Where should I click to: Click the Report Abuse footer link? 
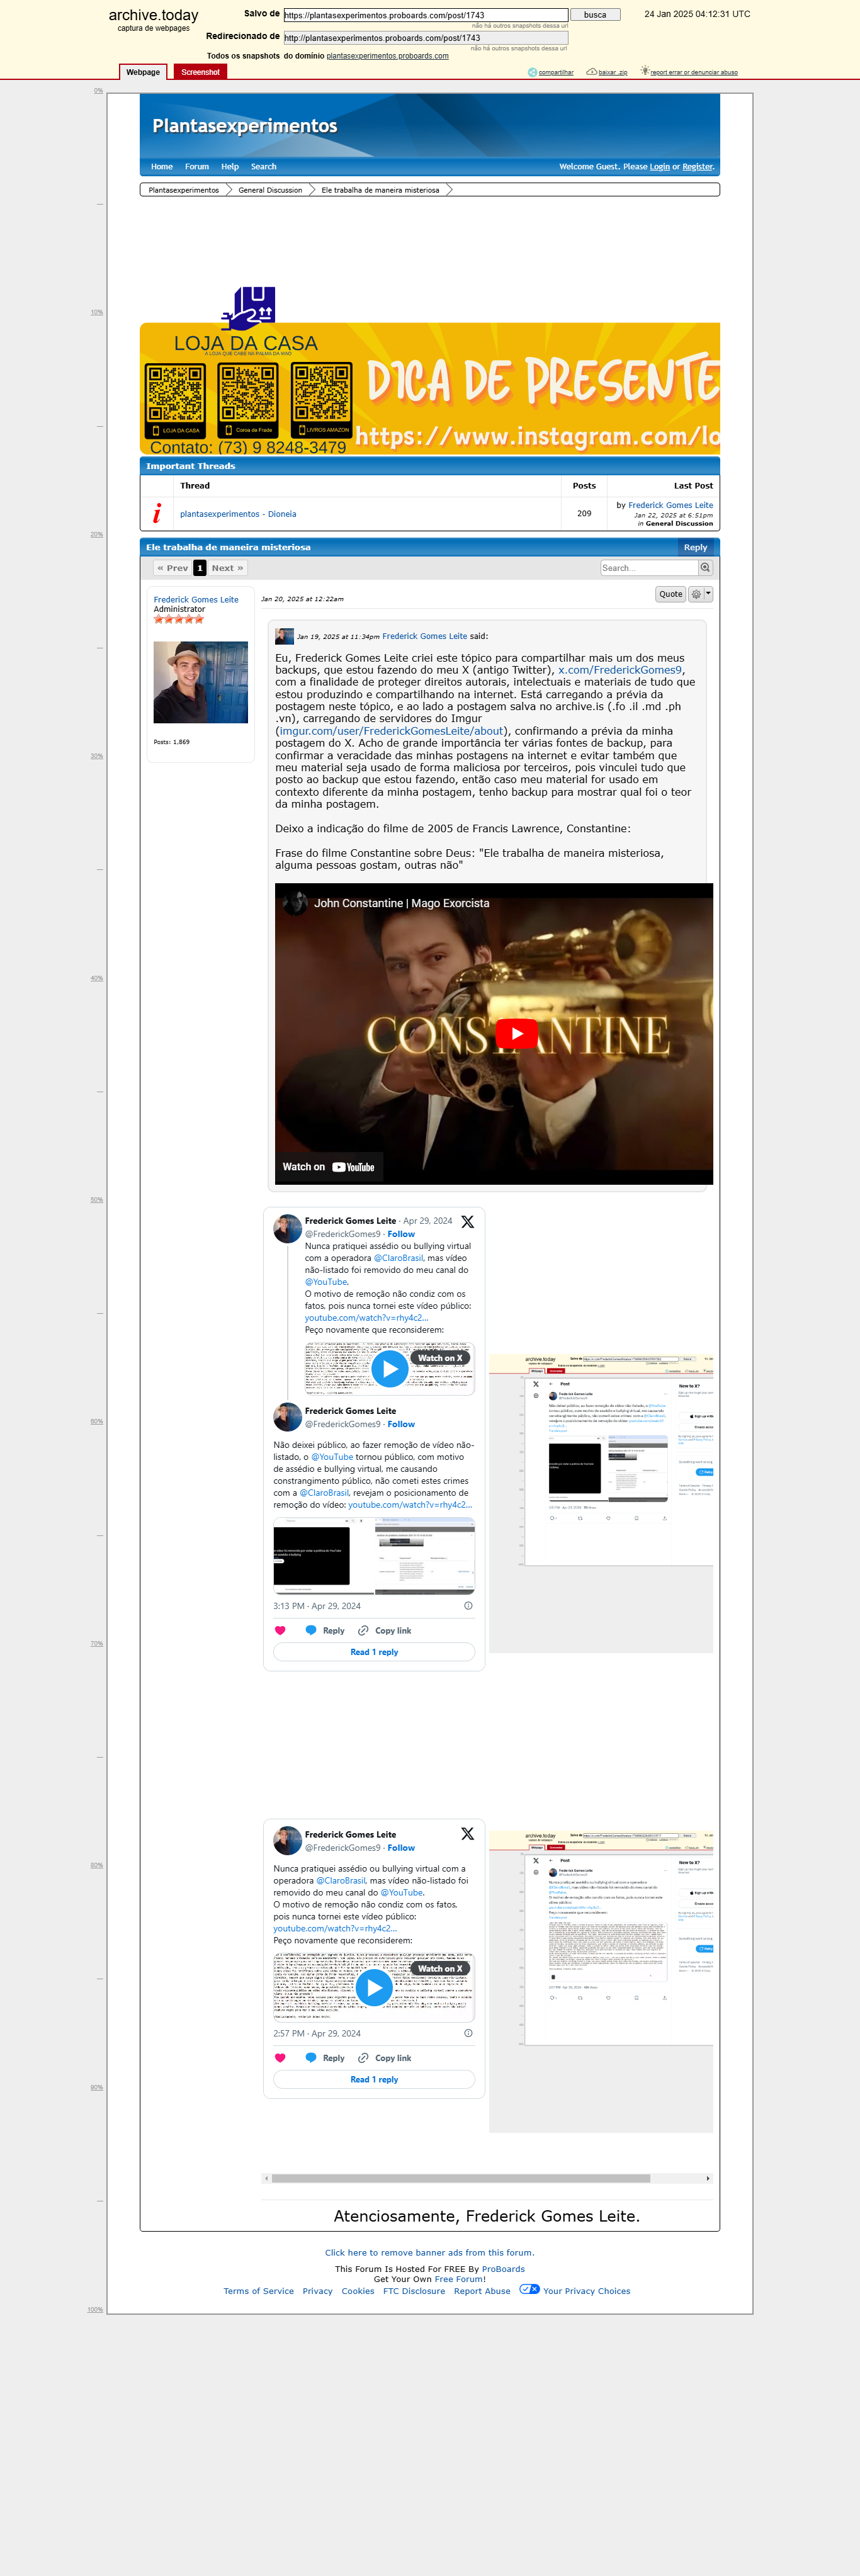click(482, 2291)
